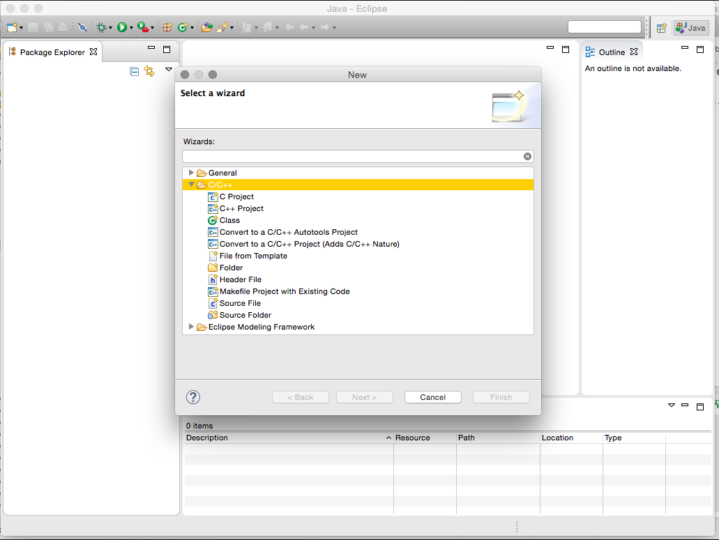Click the Next Annotation toolbar icon
This screenshot has height=540, width=719.
click(247, 27)
